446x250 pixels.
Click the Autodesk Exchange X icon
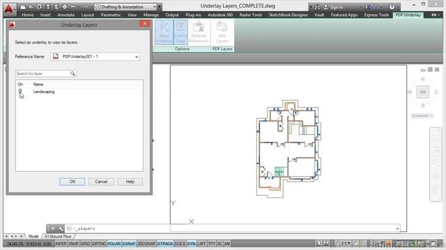tap(368, 7)
